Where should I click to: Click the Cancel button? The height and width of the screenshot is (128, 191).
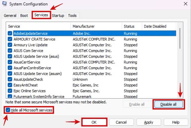[x=121, y=122]
